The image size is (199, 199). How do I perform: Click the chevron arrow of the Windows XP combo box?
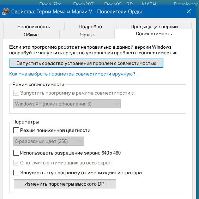click(117, 104)
